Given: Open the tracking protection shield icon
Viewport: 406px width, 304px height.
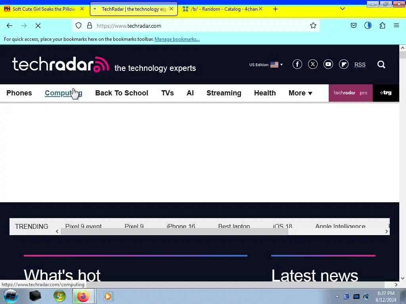Looking at the screenshot, I should coord(79,26).
